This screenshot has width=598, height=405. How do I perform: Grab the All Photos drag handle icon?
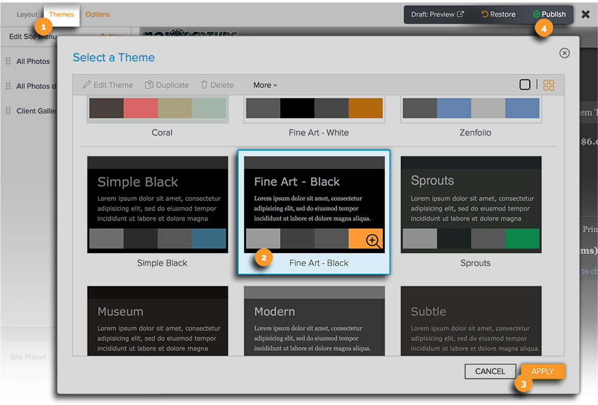(x=8, y=62)
